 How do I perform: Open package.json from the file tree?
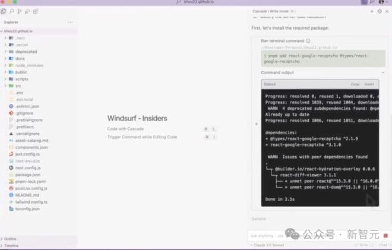point(27,175)
